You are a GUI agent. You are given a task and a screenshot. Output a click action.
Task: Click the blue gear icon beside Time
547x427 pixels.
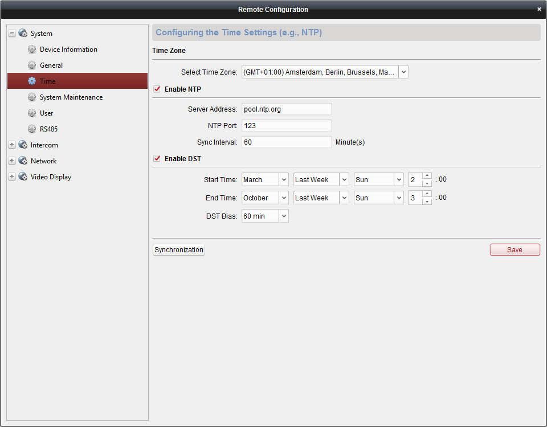click(32, 81)
